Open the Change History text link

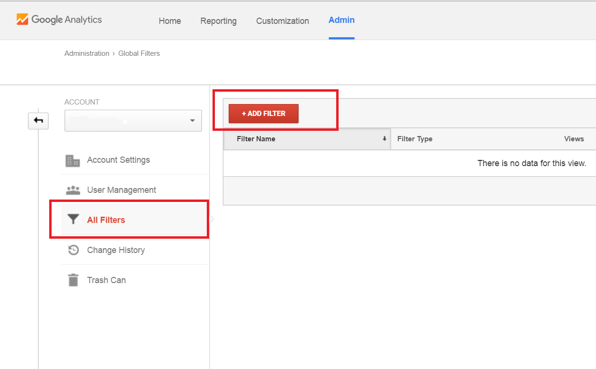tap(116, 250)
